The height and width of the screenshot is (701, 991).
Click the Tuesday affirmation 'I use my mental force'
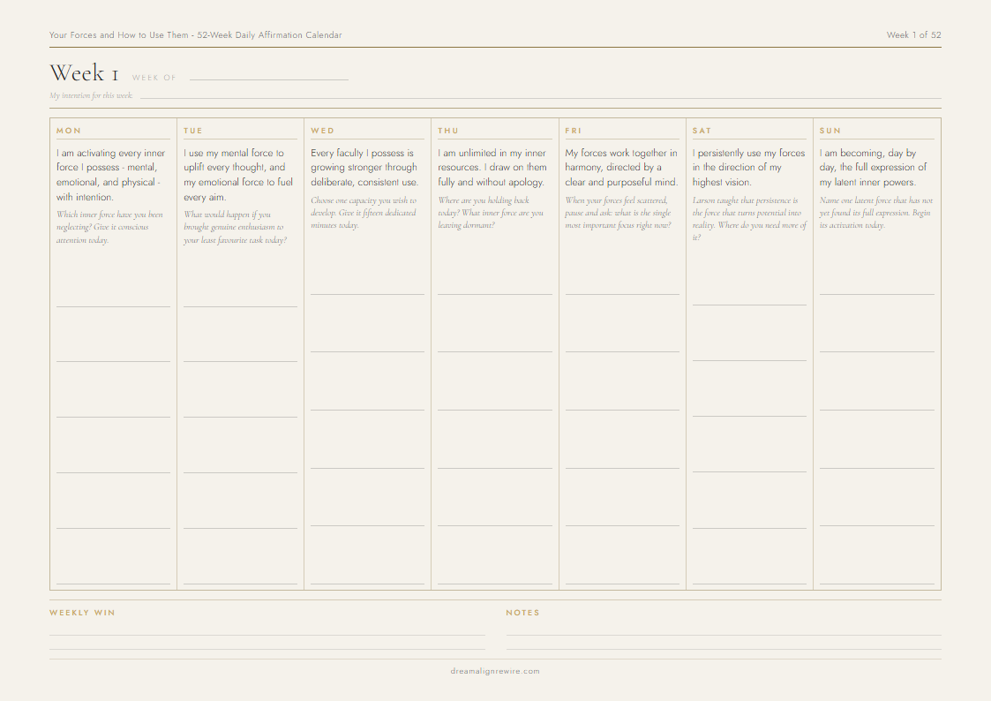[x=238, y=175]
